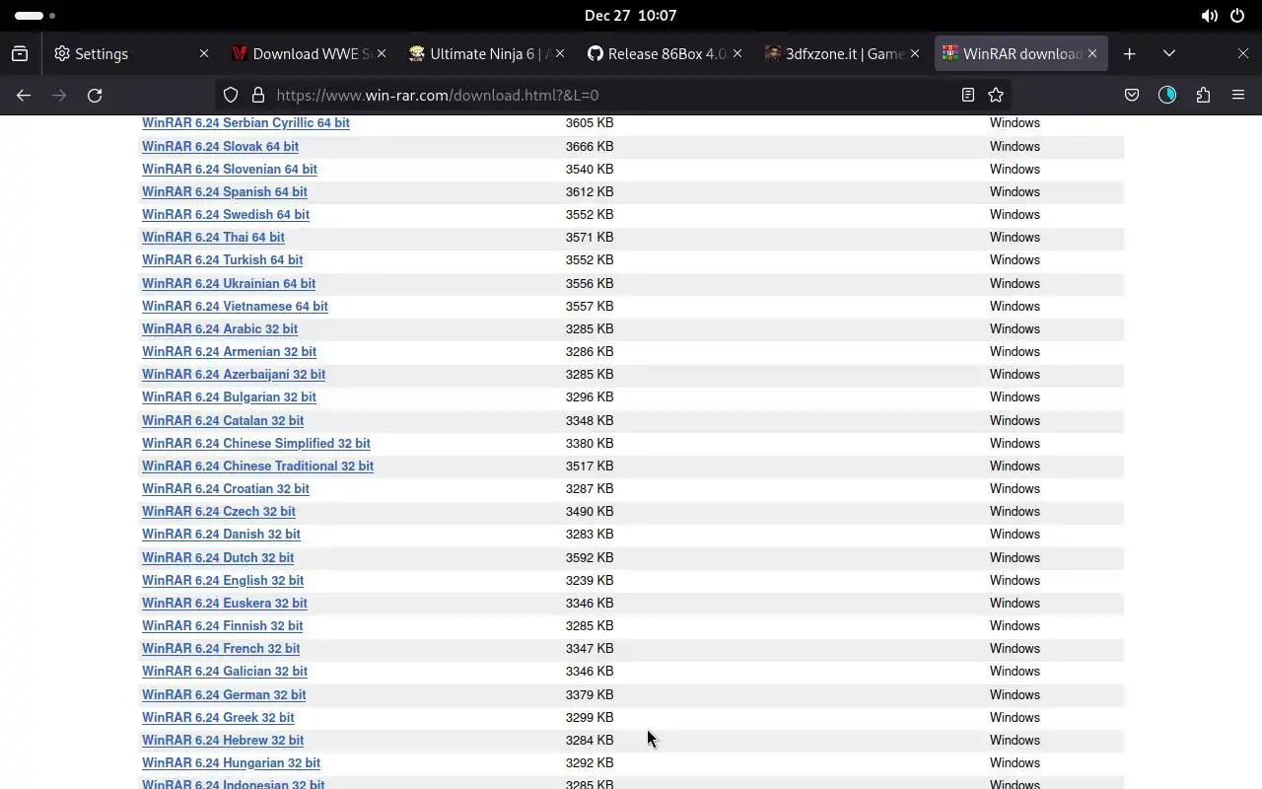Open the clock showing Dec 27 10:07

point(630,16)
